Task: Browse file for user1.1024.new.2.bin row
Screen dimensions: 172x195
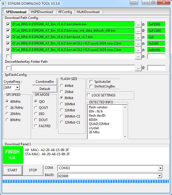Action: (138, 44)
